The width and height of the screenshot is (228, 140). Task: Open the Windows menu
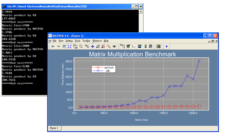(97, 41)
